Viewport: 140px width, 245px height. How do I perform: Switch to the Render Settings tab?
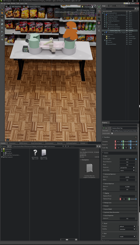pyautogui.click(x=121, y=6)
